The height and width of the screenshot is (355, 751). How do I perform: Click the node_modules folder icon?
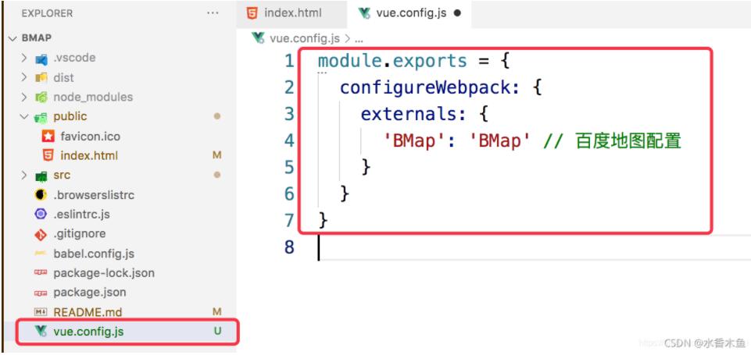[x=41, y=97]
